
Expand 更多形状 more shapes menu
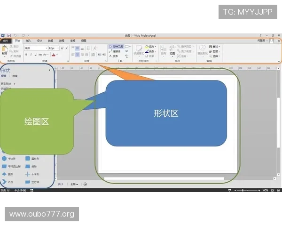pyautogui.click(x=8, y=83)
